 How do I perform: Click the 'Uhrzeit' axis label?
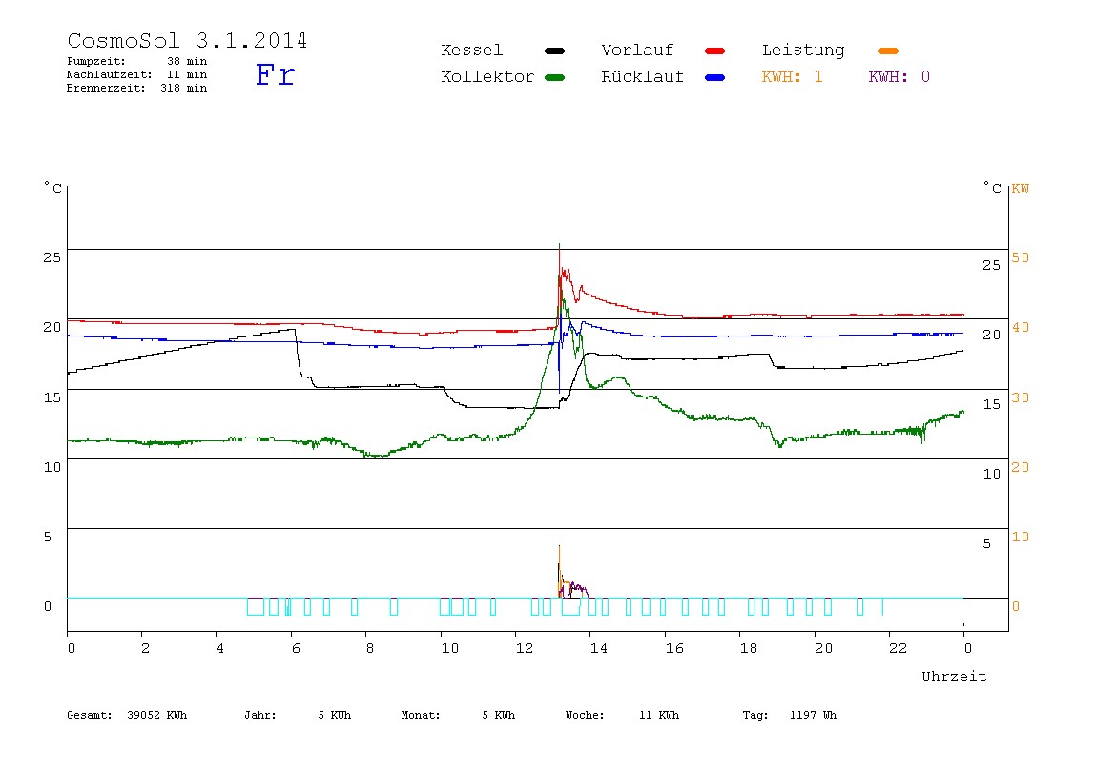[954, 676]
